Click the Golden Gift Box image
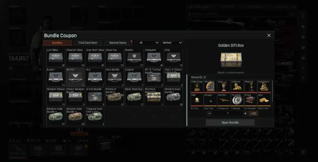Screen dimensions: 318x162 coord(231,60)
